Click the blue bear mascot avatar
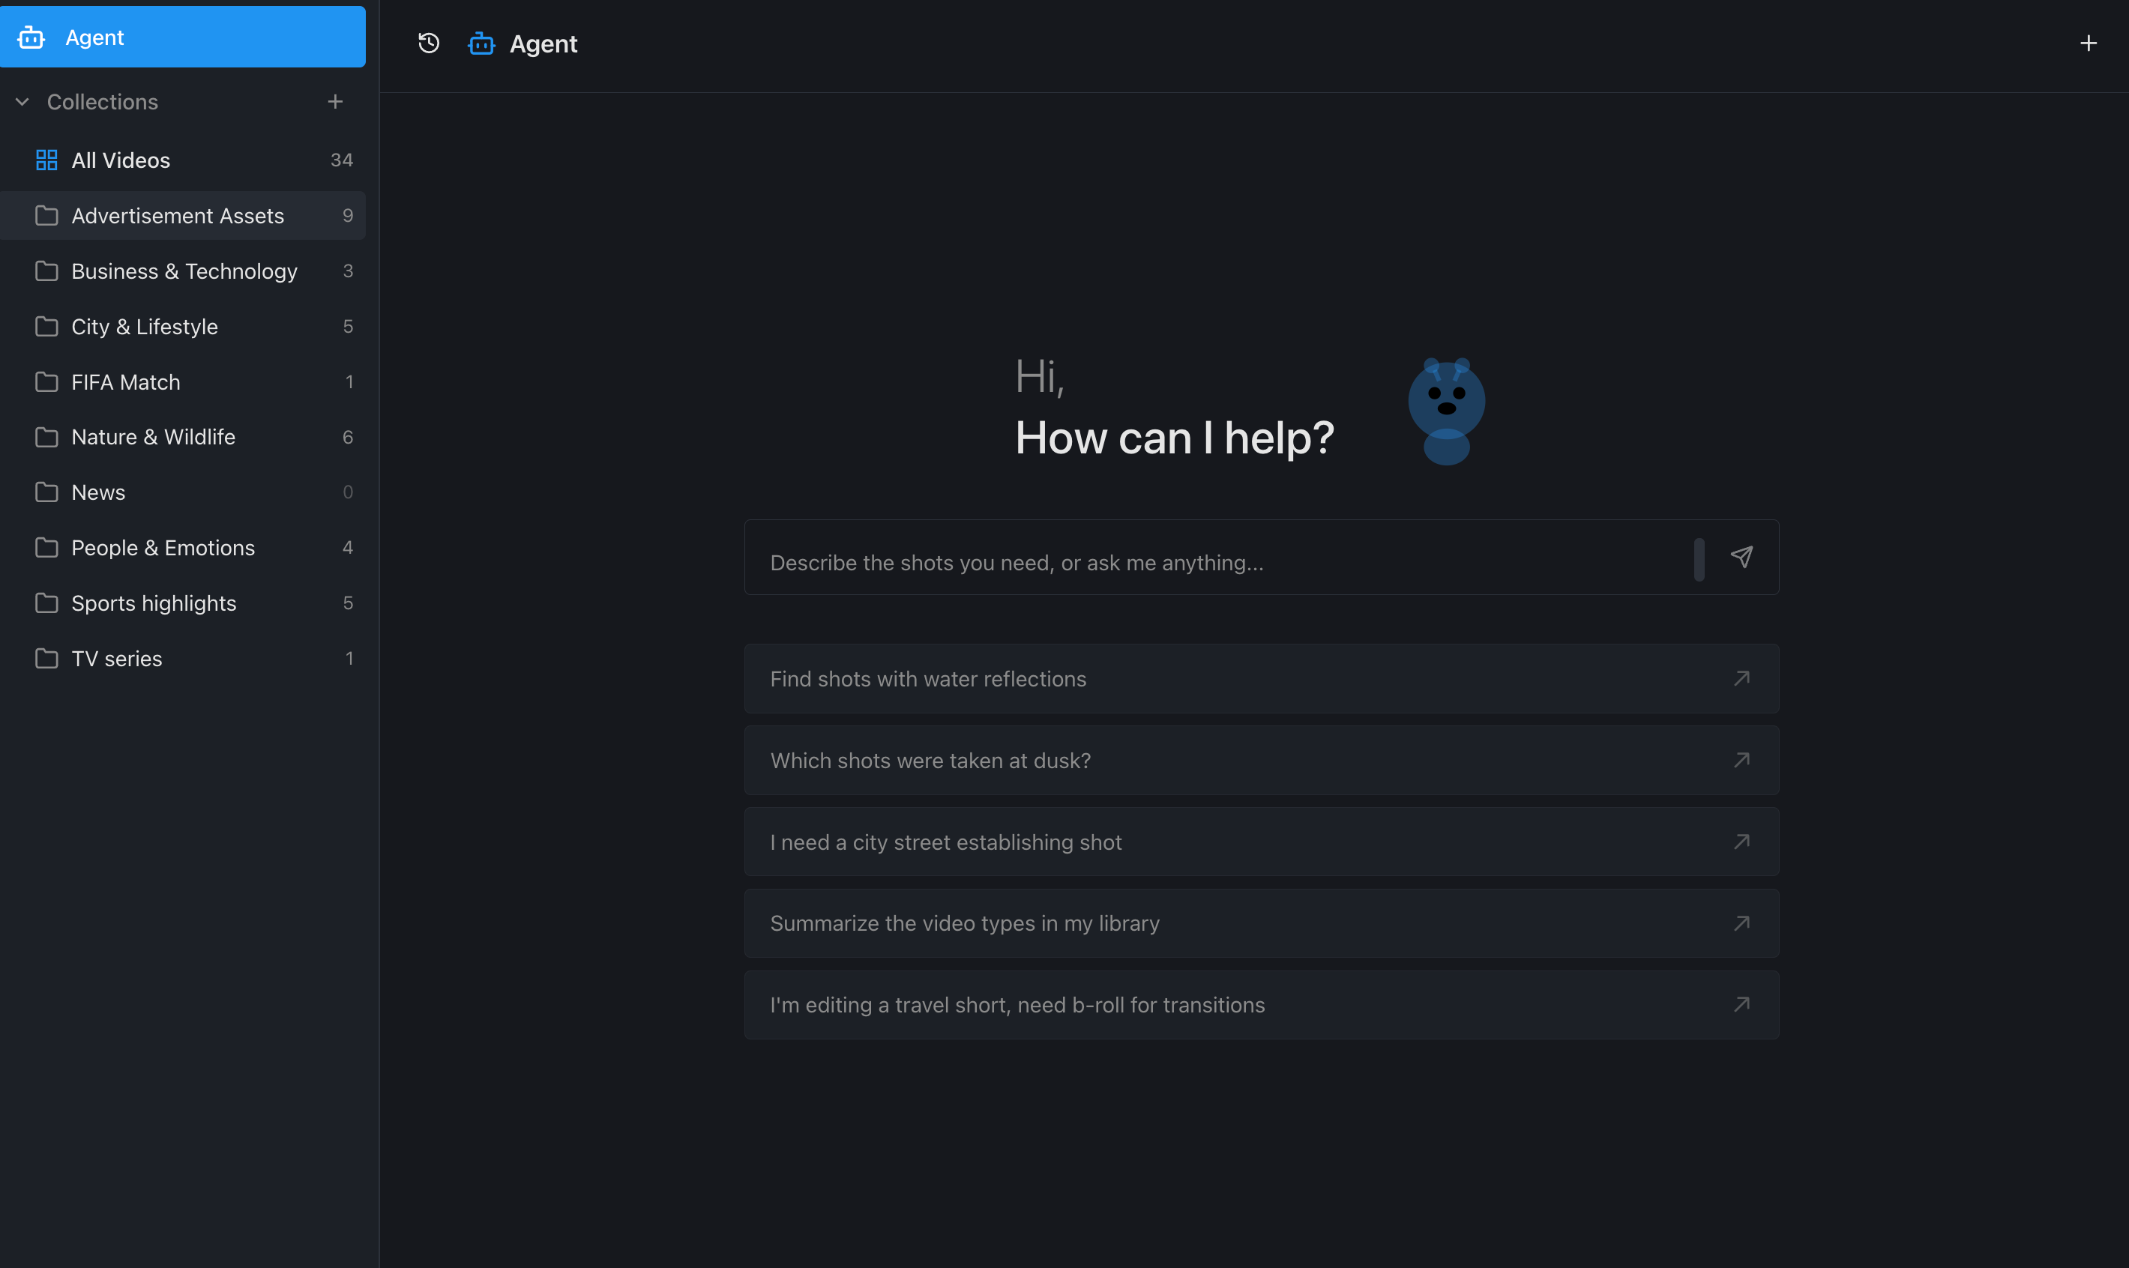 (1446, 411)
